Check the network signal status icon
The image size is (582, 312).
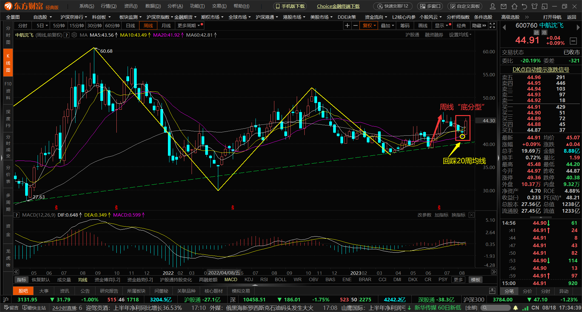click(x=525, y=308)
